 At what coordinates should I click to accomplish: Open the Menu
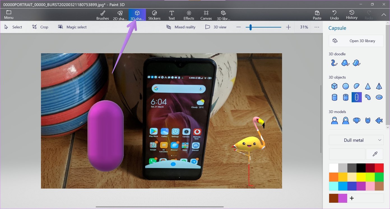click(x=8, y=15)
